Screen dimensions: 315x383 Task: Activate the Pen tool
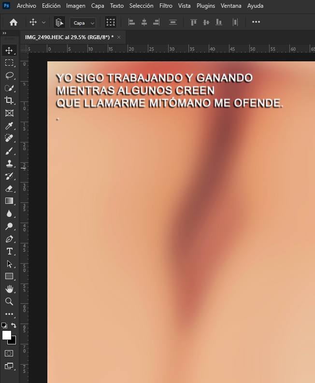coord(9,239)
